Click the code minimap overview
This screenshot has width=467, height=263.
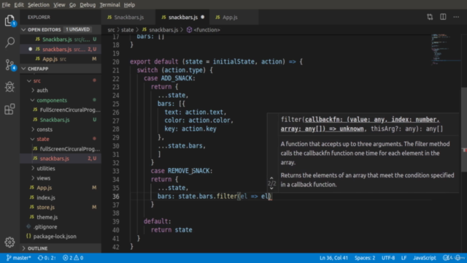pos(446,49)
